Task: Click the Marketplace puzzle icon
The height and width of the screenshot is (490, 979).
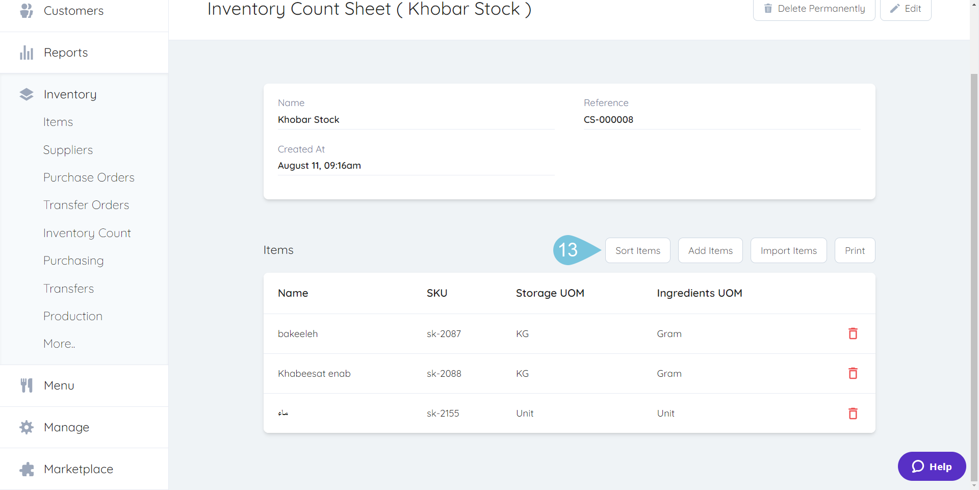Action: coord(26,469)
